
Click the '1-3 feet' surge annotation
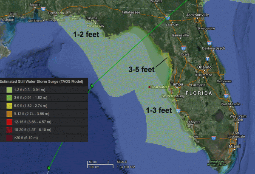point(159,110)
